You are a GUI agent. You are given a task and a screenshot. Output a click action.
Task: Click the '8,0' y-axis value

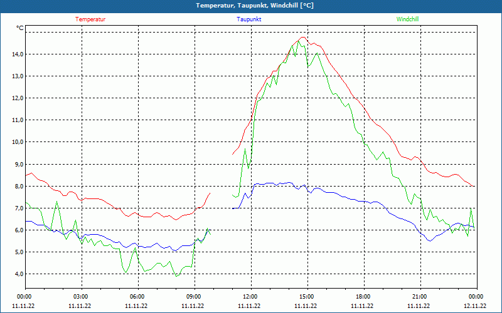[19, 186]
